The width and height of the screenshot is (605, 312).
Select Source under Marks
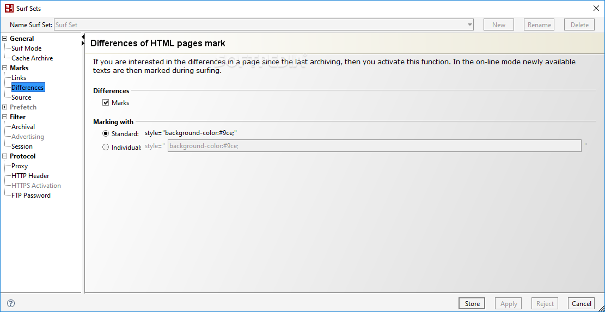(21, 97)
